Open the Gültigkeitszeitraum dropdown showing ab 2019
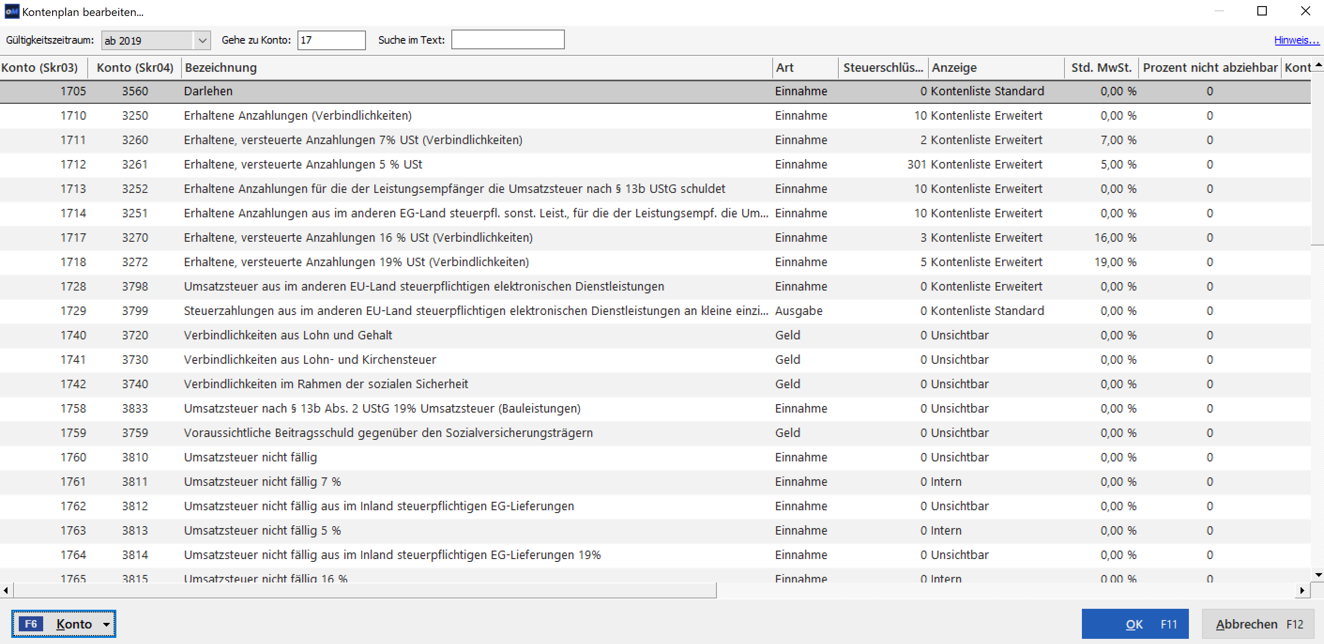The height and width of the screenshot is (644, 1324). (x=156, y=40)
